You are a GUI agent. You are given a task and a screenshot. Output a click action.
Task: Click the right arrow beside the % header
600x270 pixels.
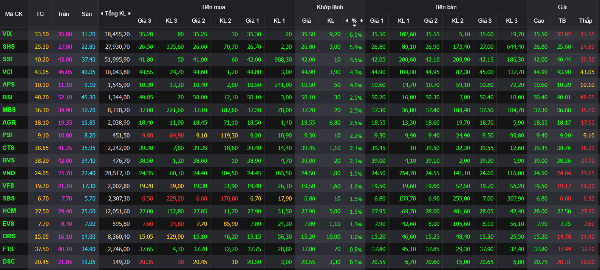[362, 21]
